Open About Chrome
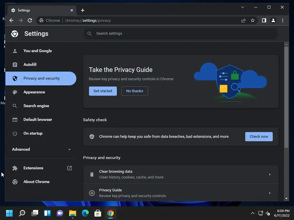This screenshot has width=294, height=220. 41,182
